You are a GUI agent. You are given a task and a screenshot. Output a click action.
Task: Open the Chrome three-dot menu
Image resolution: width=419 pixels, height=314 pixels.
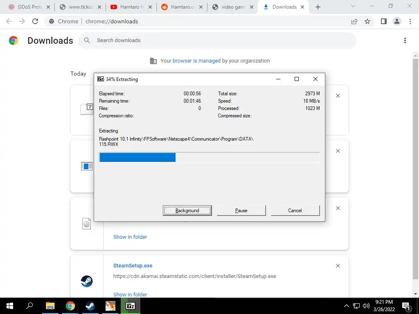click(x=410, y=21)
